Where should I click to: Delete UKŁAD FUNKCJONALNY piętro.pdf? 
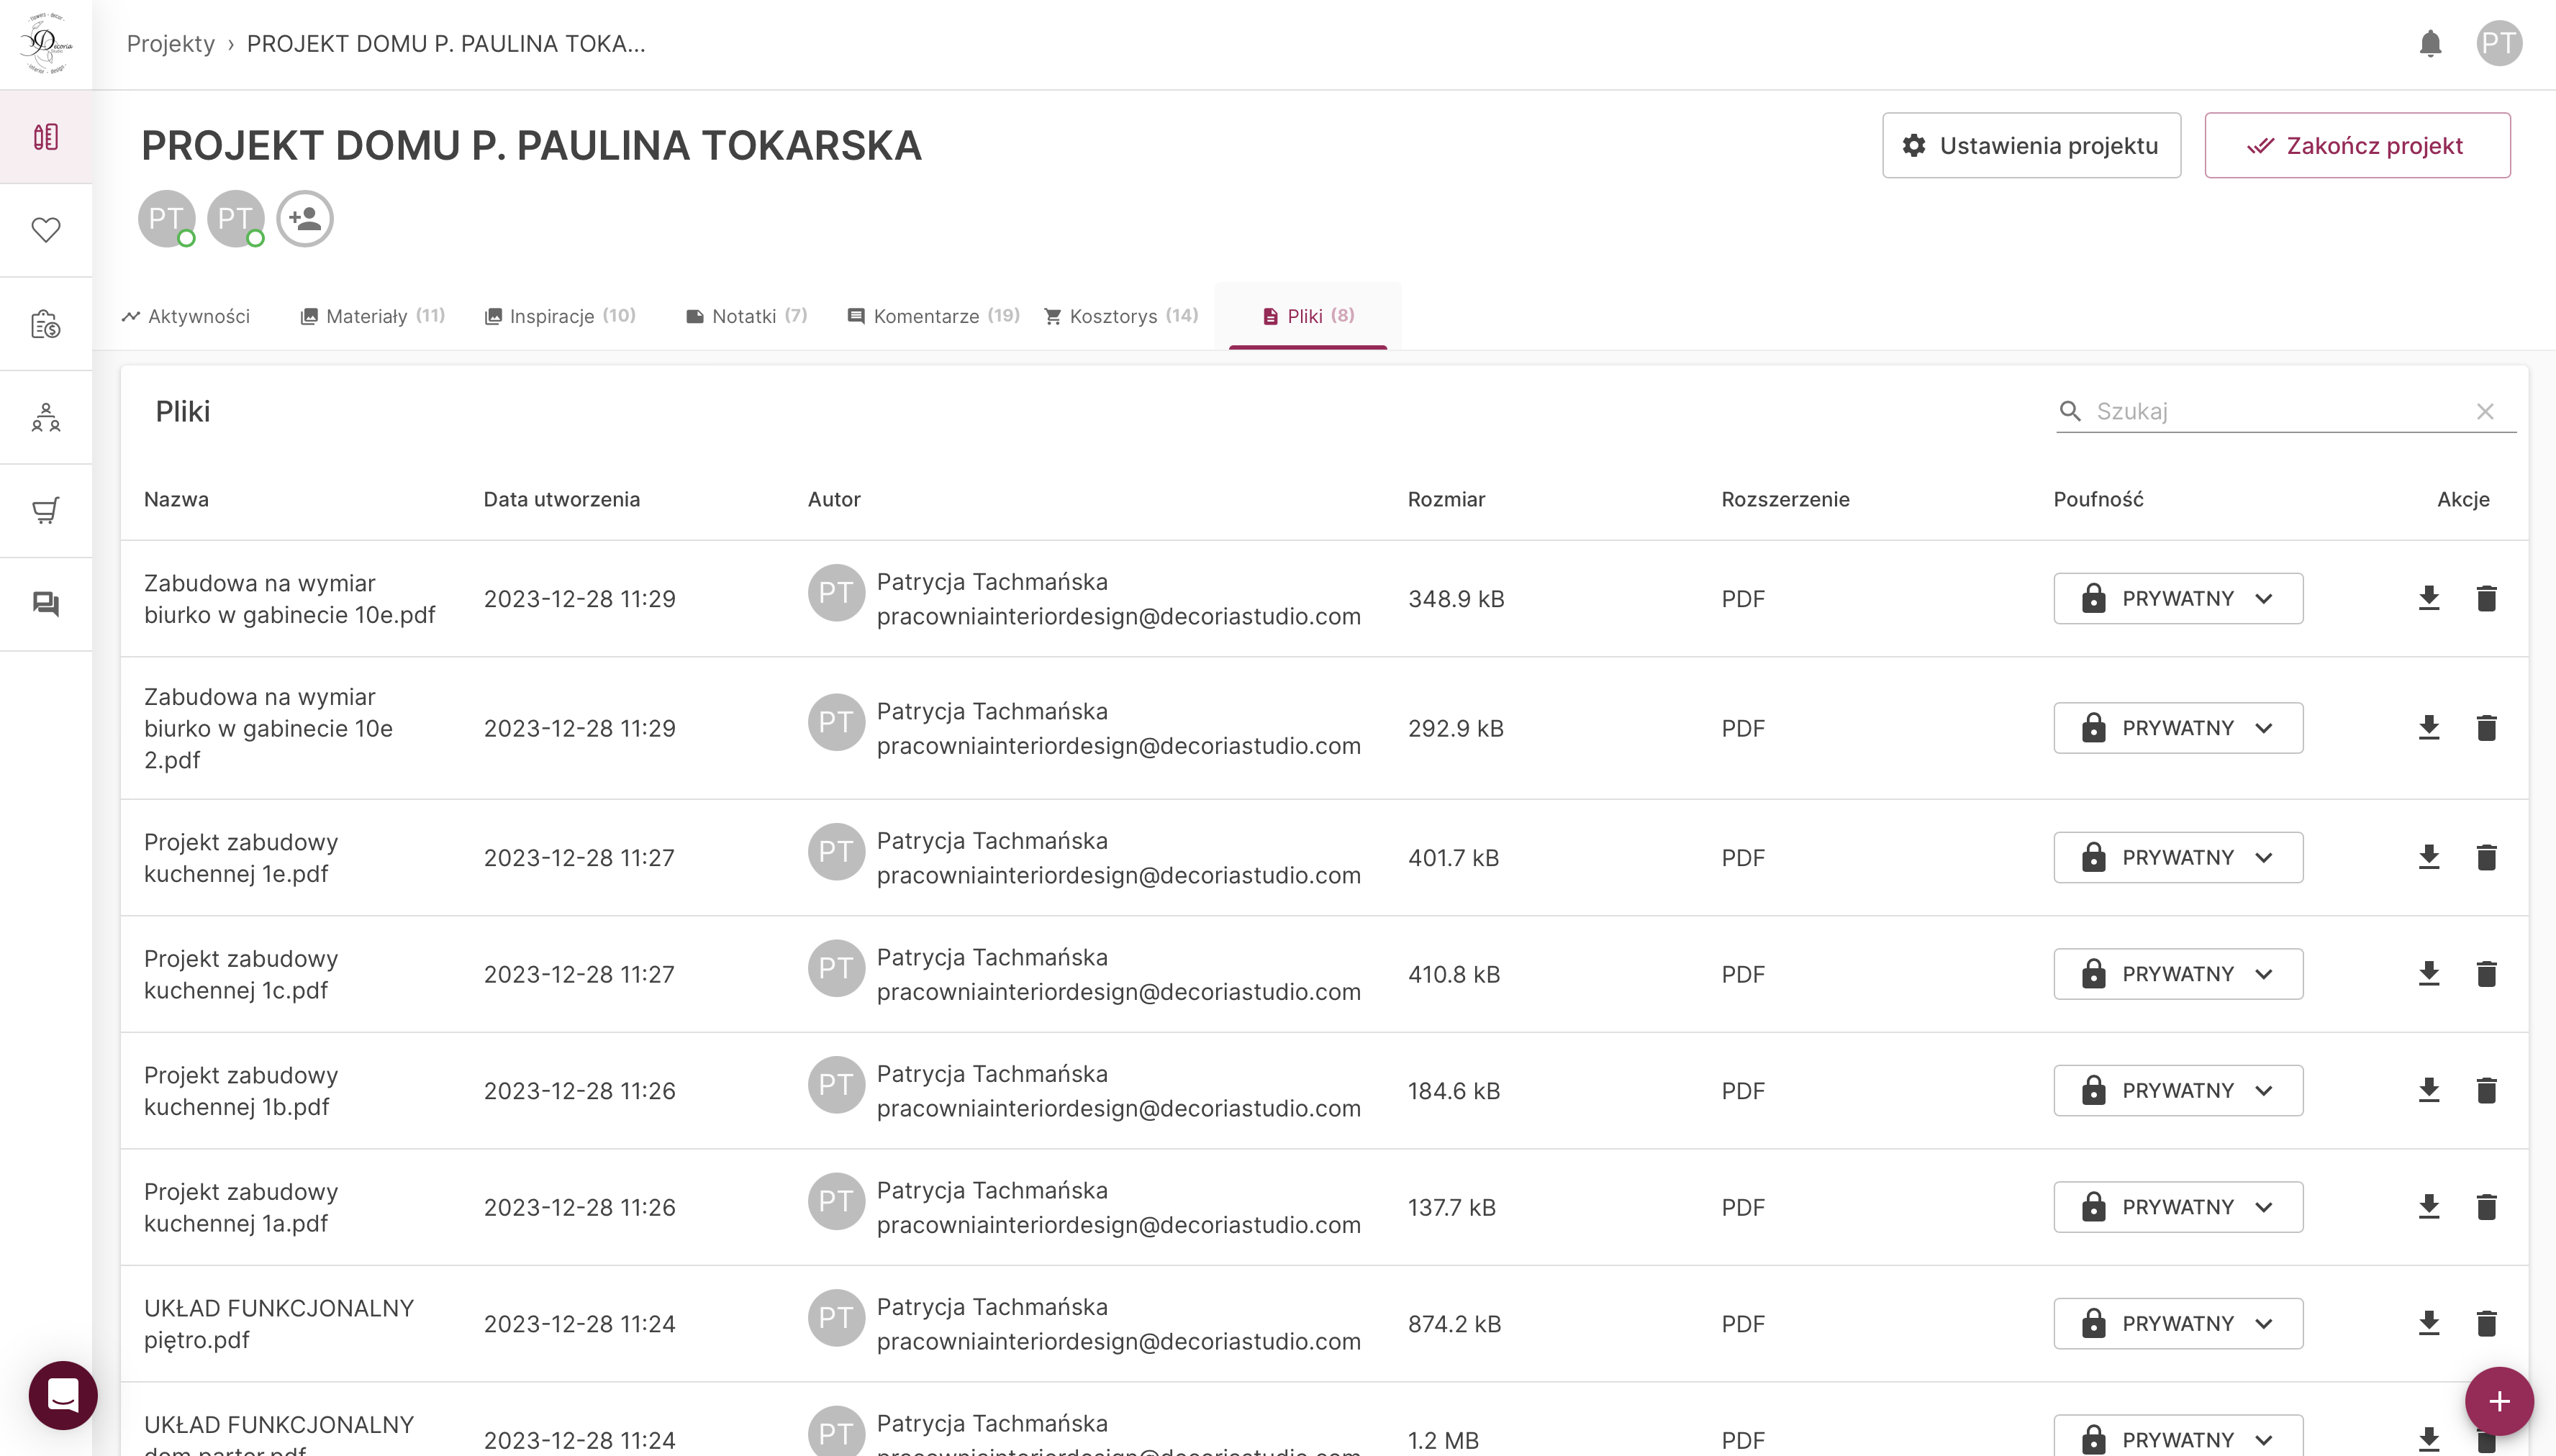pyautogui.click(x=2486, y=1323)
